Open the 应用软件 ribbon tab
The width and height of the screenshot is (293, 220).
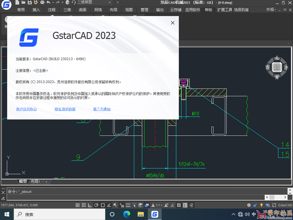point(193,10)
